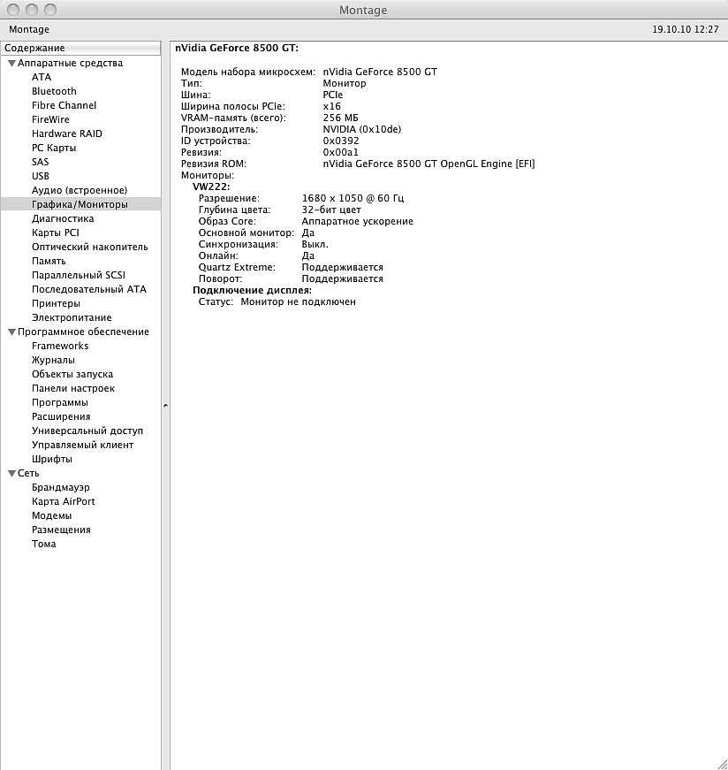Select Размещения network entry
Image resolution: width=728 pixels, height=770 pixels.
pos(61,530)
